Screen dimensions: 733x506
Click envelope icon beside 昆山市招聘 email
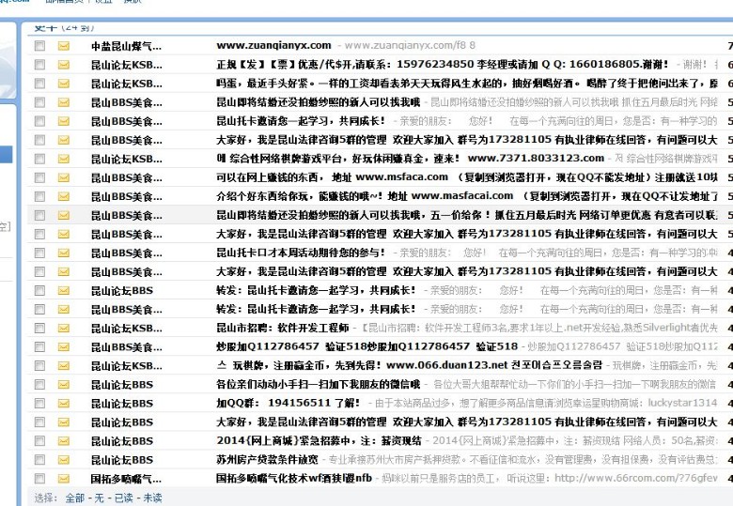point(64,328)
